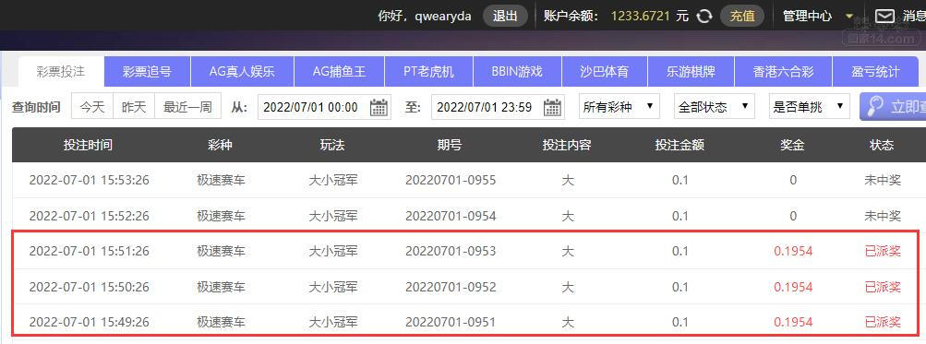Select bet time 2022-07-01 15:53:26

pyautogui.click(x=90, y=181)
